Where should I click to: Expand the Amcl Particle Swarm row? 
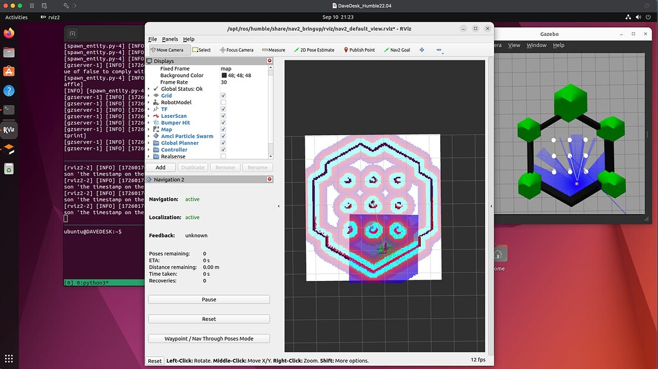148,136
